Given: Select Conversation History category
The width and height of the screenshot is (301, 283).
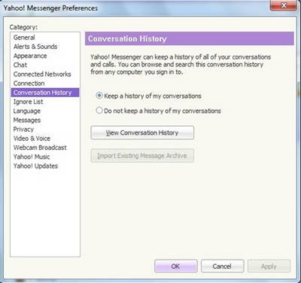Looking at the screenshot, I should point(45,93).
